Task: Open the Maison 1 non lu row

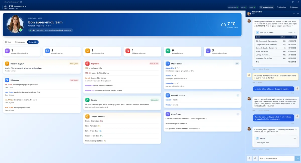Action: (x=202, y=100)
